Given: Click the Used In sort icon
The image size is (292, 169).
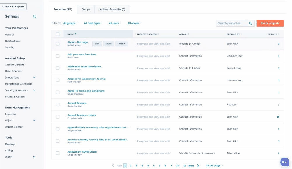Looking at the screenshot, I should click(x=279, y=34).
